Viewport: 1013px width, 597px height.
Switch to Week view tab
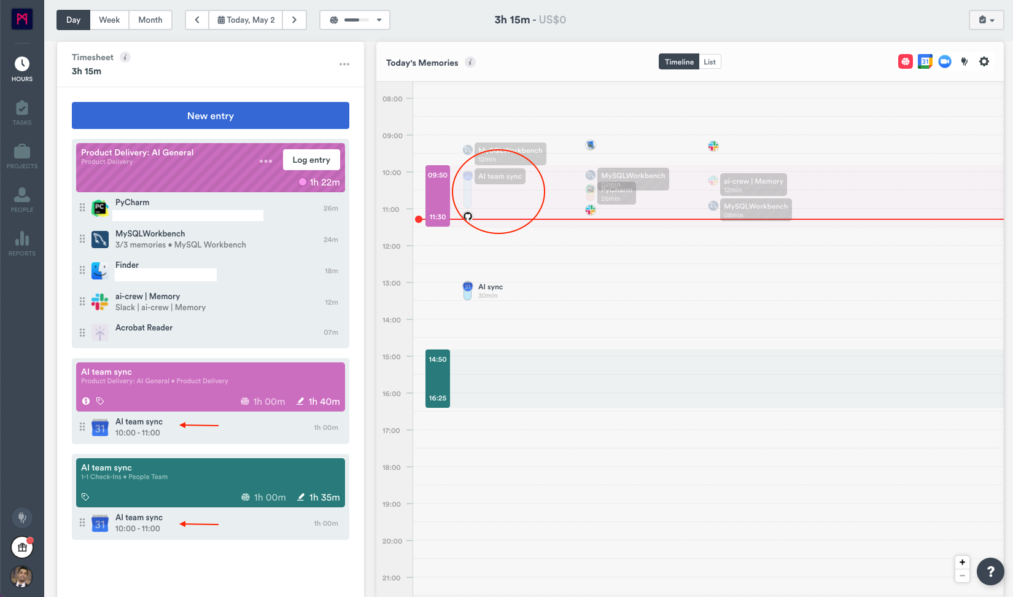[x=109, y=20]
